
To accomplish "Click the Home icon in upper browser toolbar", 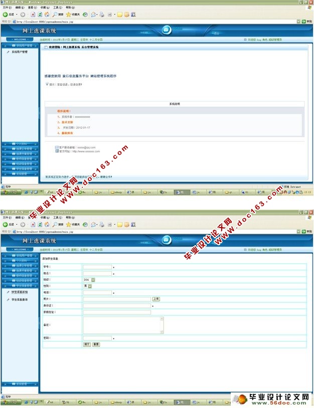I will [47, 15].
